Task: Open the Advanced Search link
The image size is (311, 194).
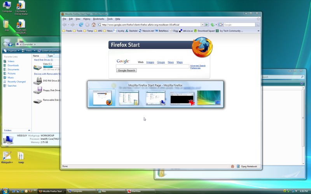Action: tap(198, 66)
